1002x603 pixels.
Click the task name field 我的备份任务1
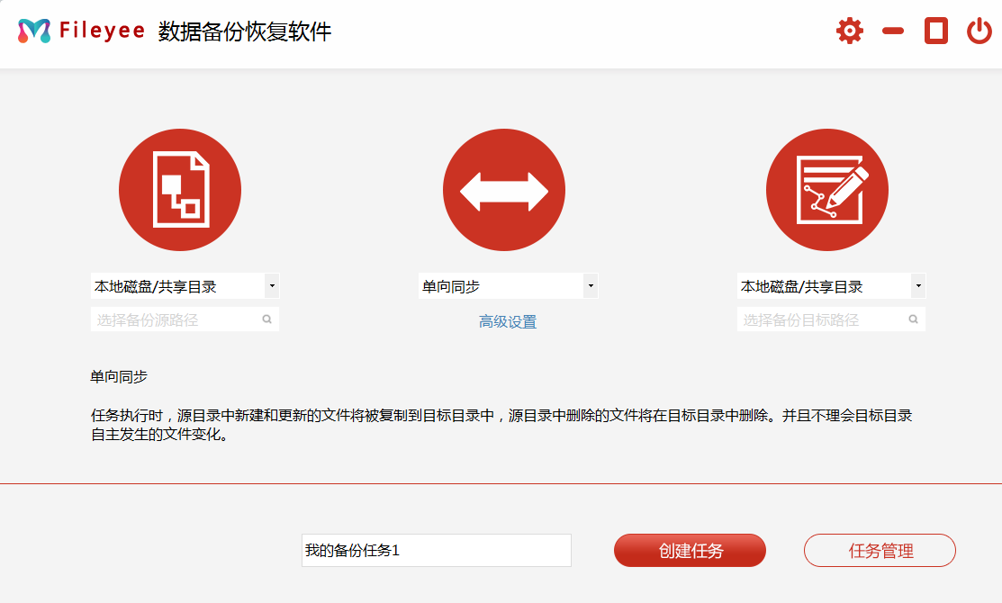click(436, 550)
